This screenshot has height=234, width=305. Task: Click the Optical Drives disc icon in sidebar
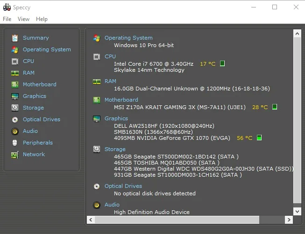click(15, 120)
